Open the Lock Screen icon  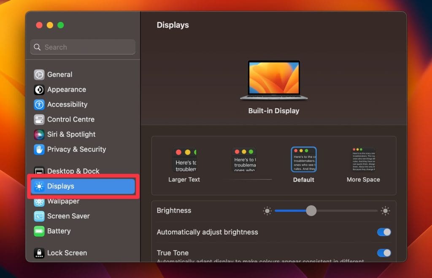click(x=39, y=253)
